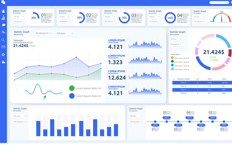Open the All stats dropdown in the donut chart panel

(x=176, y=39)
